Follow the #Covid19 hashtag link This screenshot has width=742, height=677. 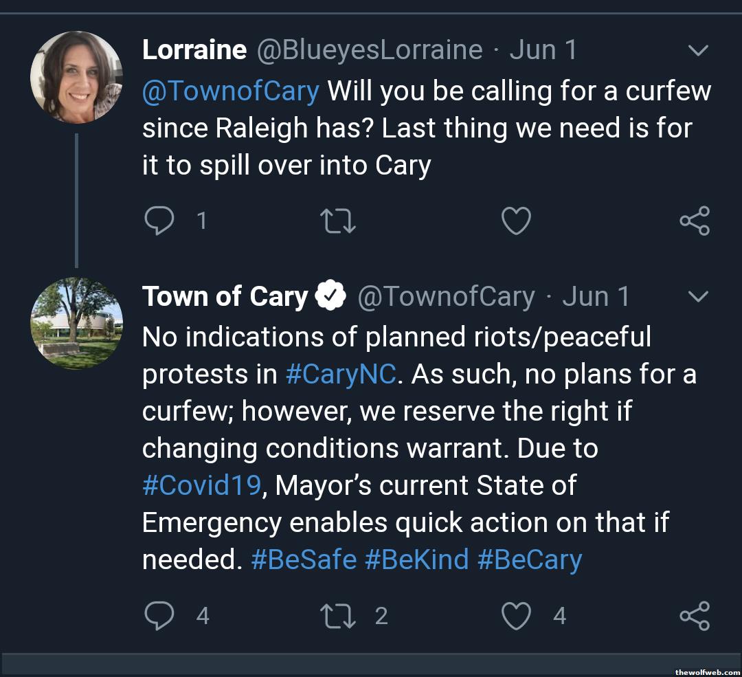click(x=202, y=486)
